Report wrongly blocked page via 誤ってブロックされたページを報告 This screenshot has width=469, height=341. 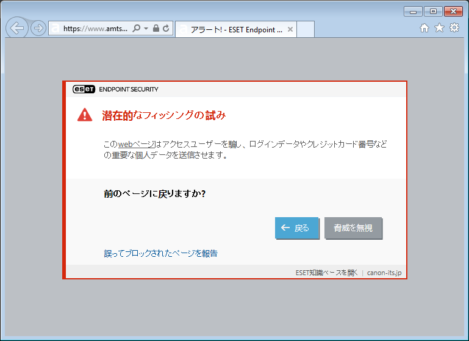(160, 253)
